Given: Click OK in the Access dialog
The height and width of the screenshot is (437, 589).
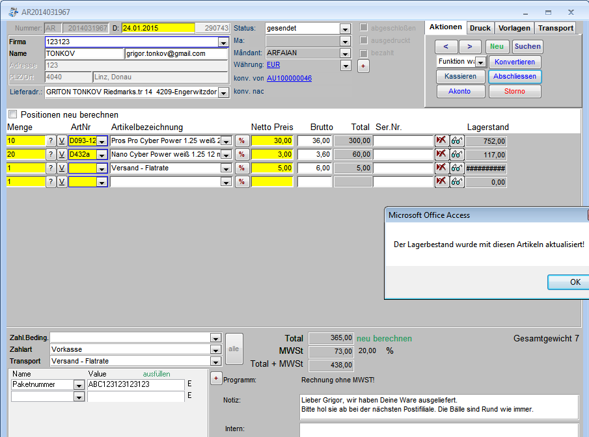Looking at the screenshot, I should (x=575, y=282).
